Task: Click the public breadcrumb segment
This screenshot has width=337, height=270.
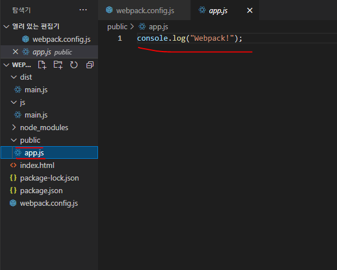Action: [x=117, y=26]
